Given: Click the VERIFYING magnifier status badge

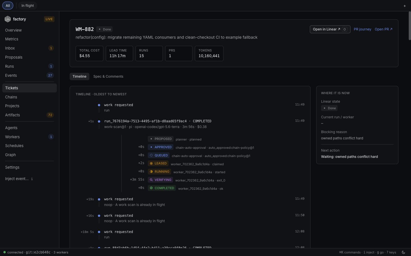Looking at the screenshot, I should [x=160, y=180].
